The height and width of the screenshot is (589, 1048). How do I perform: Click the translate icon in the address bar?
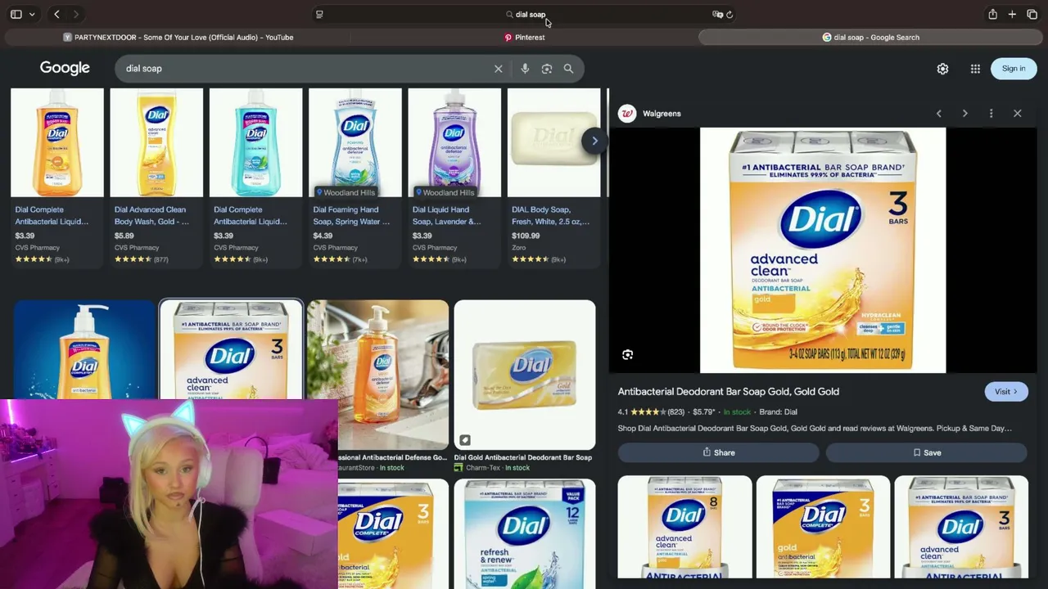click(717, 14)
